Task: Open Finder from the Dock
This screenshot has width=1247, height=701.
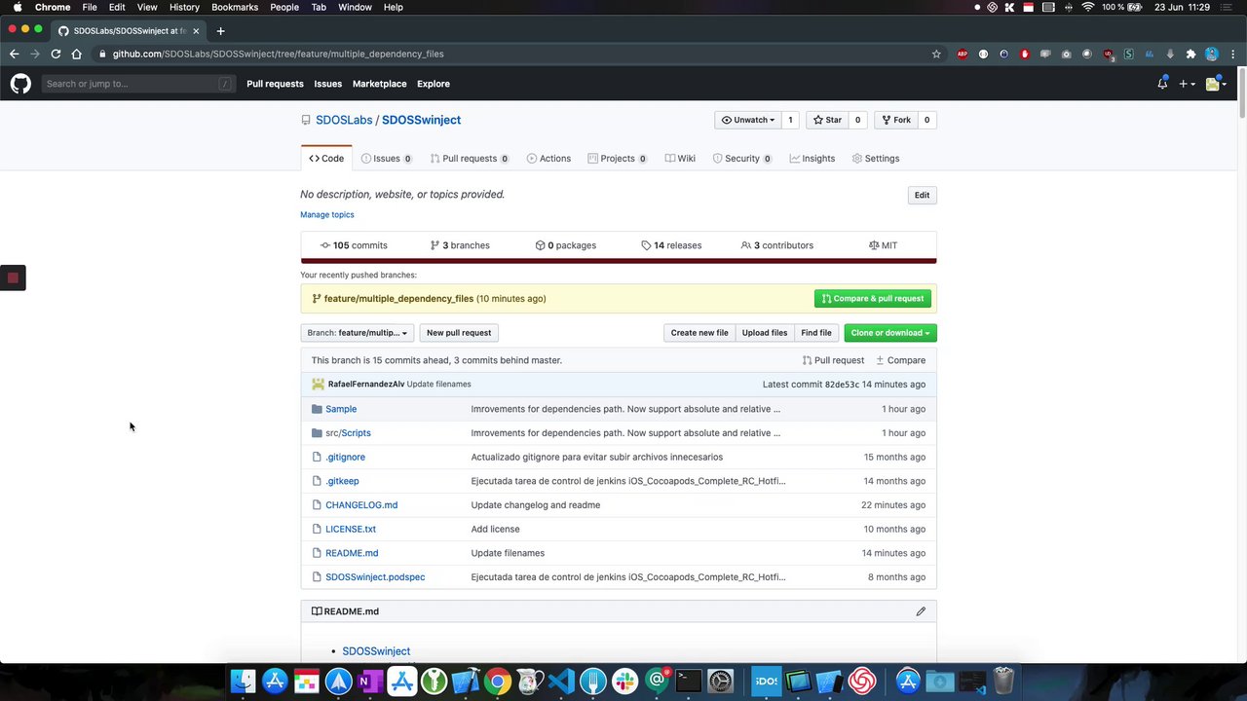Action: tap(243, 682)
